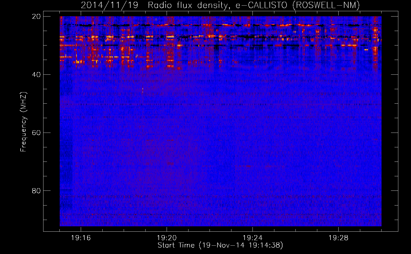Click the '19:24' time tick label
The height and width of the screenshot is (254, 411).
[x=252, y=238]
